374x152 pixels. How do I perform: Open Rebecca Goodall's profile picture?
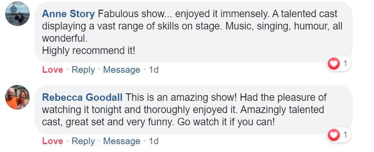pyautogui.click(x=18, y=98)
